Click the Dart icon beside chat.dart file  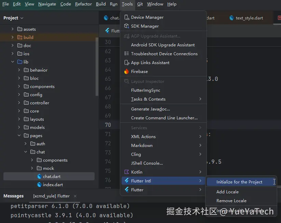pyautogui.click(x=39, y=177)
